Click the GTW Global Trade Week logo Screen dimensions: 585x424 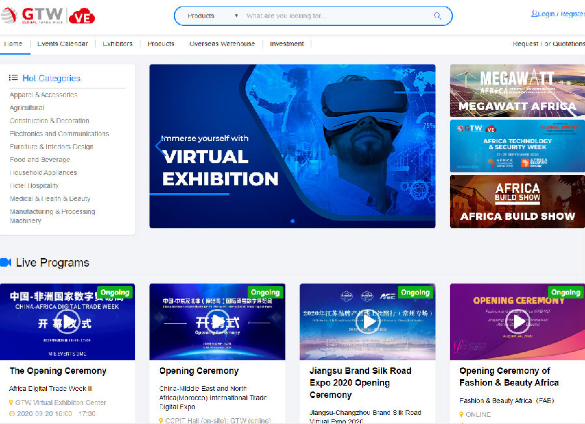tap(32, 16)
